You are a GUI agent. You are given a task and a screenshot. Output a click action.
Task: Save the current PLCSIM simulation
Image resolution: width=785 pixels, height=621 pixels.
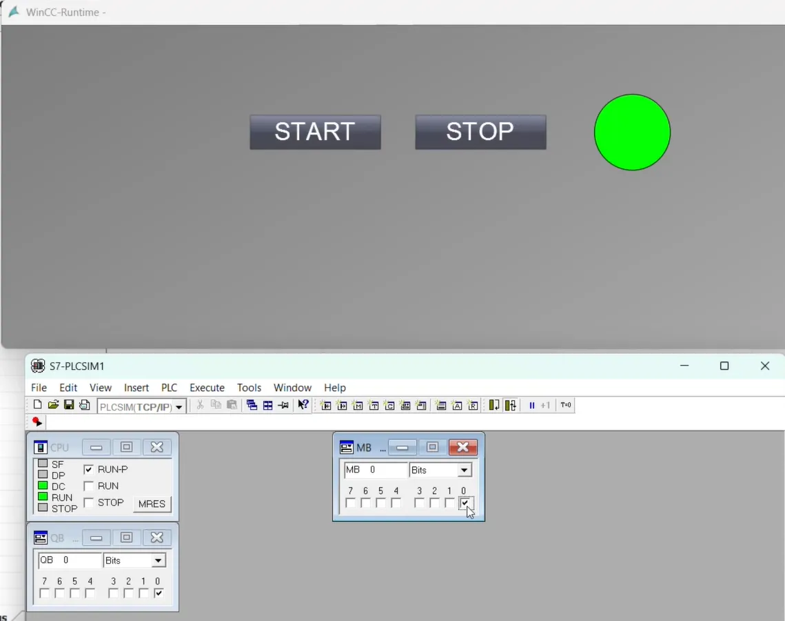click(x=68, y=405)
